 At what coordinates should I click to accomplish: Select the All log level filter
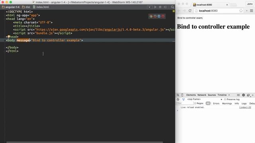pos(208,103)
